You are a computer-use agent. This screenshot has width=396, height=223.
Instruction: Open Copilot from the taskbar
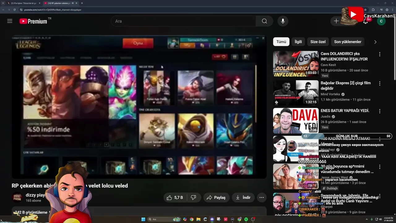(185, 219)
